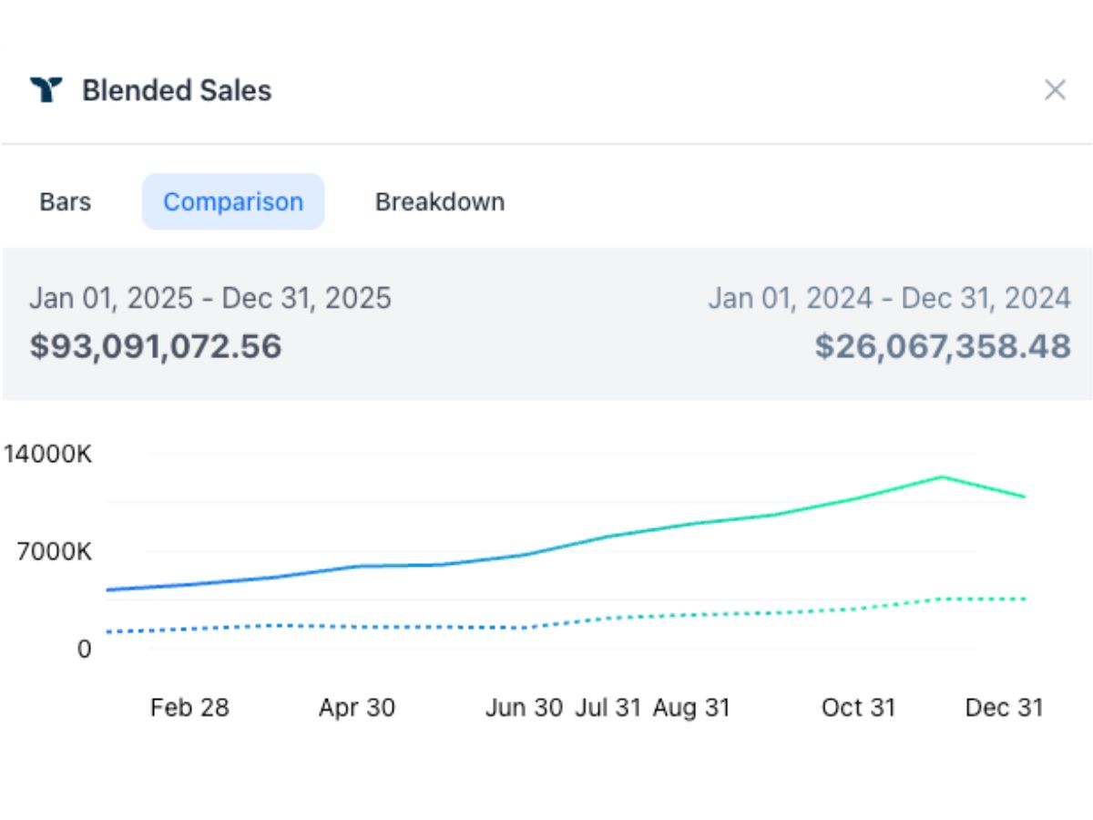Click the Oct 31 axis label
The image size is (1093, 820).
pos(859,707)
